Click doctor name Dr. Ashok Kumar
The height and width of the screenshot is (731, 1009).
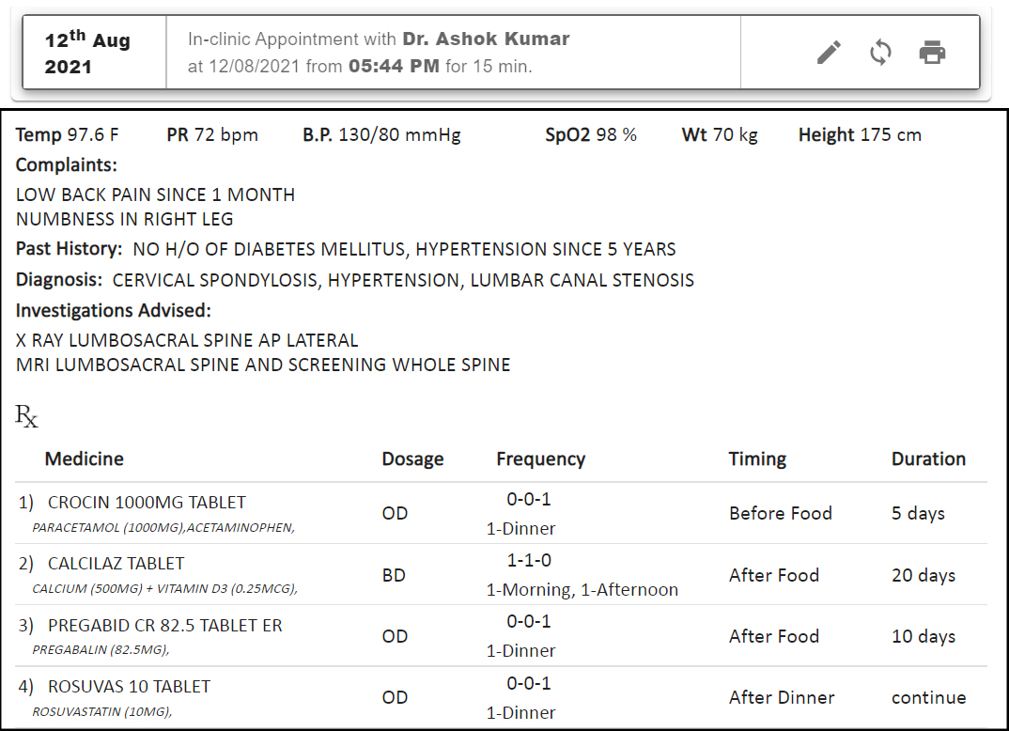click(x=486, y=39)
